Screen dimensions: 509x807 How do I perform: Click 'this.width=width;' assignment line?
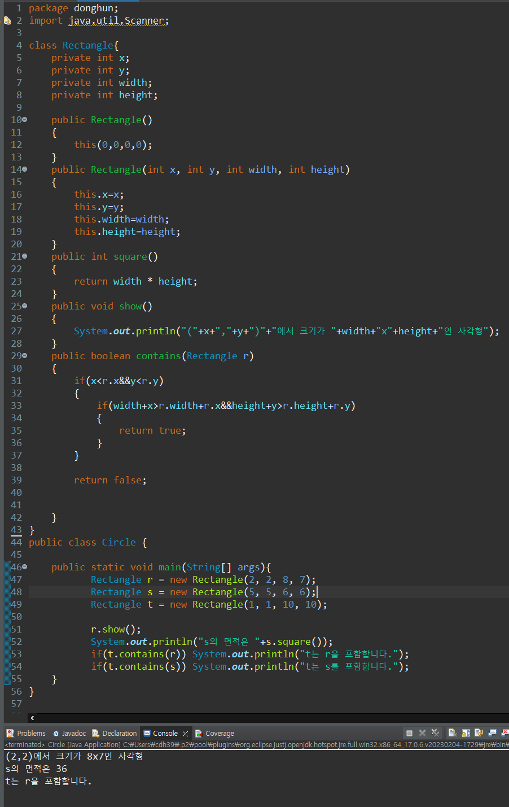click(x=121, y=219)
